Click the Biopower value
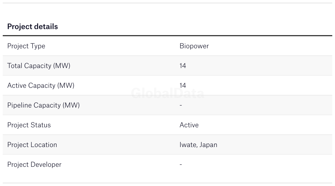This screenshot has width=335, height=186. coord(194,46)
